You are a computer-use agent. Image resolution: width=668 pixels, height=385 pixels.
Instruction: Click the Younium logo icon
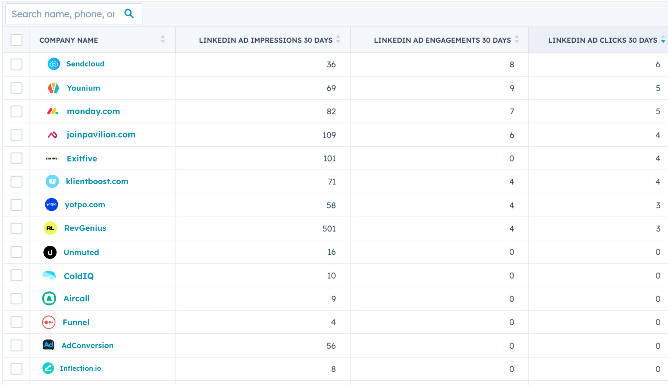click(x=53, y=88)
